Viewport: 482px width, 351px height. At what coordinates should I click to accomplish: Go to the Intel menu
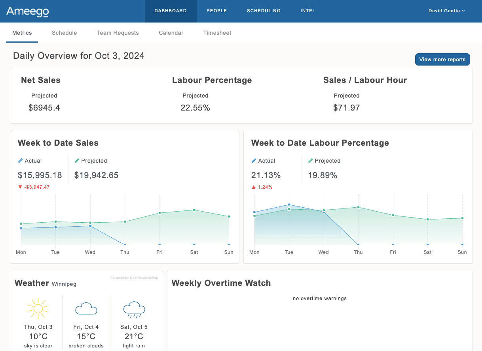[x=307, y=11]
